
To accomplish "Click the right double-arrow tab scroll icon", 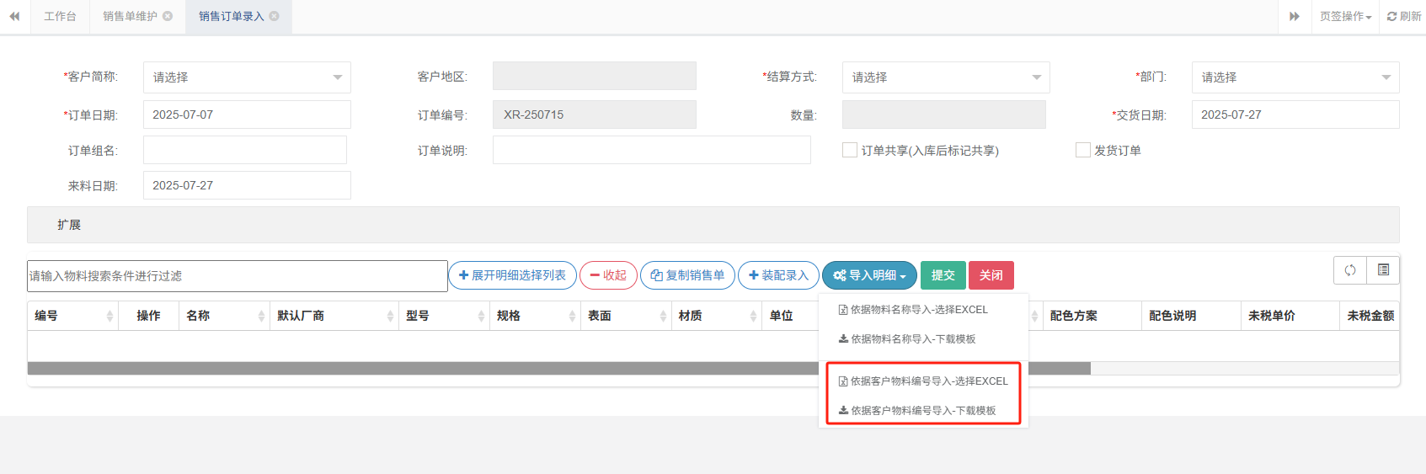I will (x=1295, y=17).
